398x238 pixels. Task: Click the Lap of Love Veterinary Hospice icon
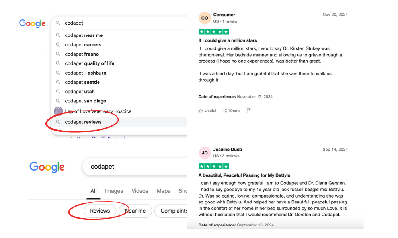tap(59, 111)
